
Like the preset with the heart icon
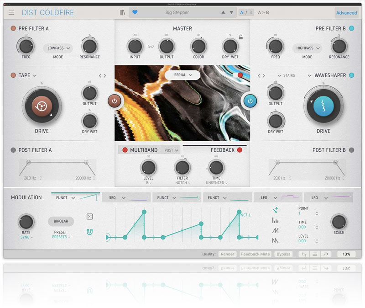(135, 12)
